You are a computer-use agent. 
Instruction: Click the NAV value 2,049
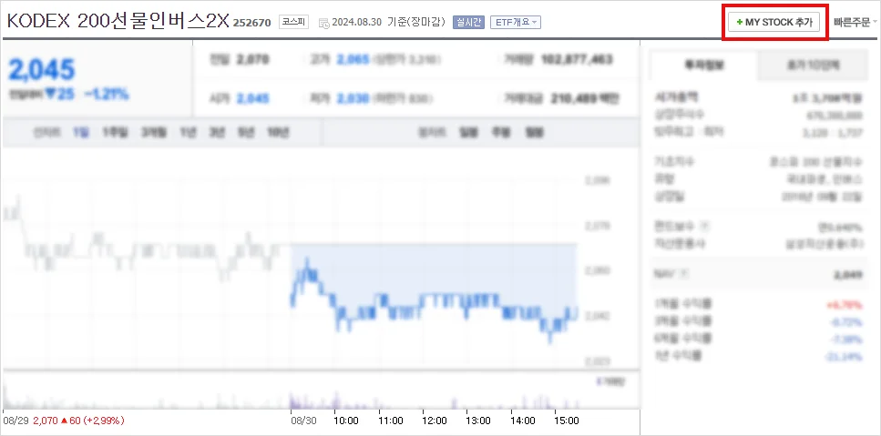848,274
